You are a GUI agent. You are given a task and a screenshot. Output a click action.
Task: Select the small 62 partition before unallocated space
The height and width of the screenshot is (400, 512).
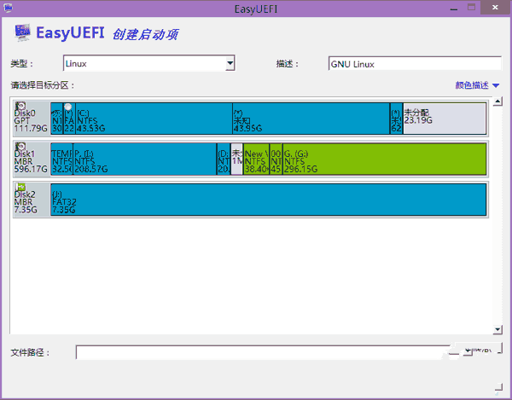point(397,119)
